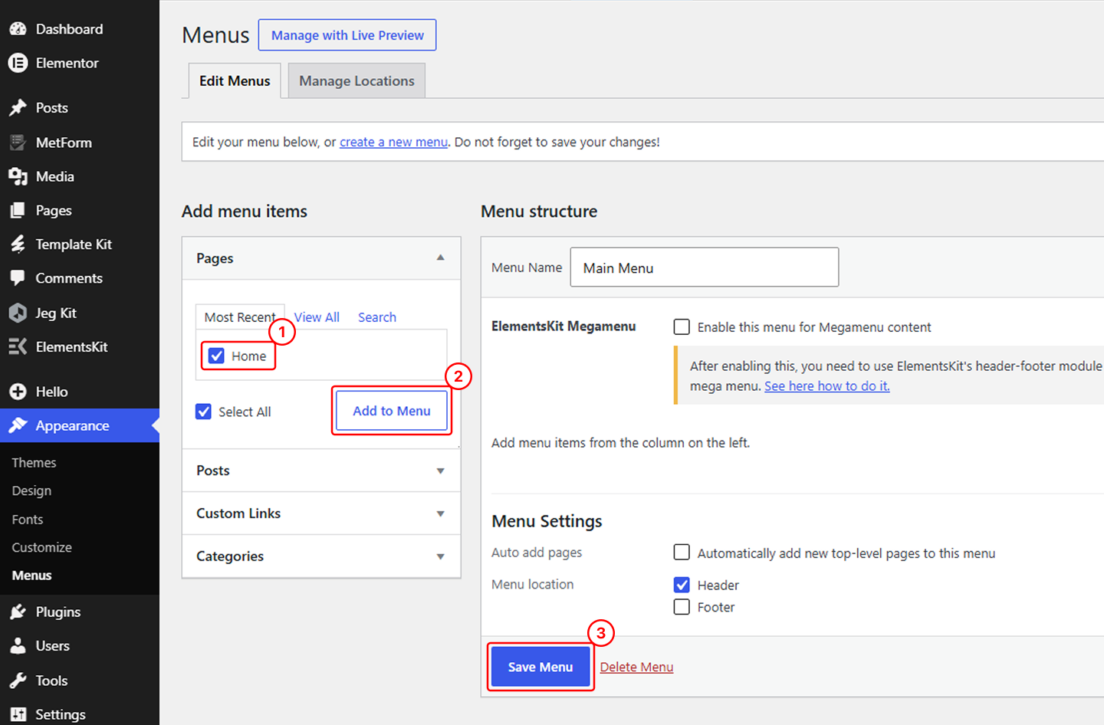Viewport: 1104px width, 725px height.
Task: Open Themes under Appearance
Action: pyautogui.click(x=34, y=463)
